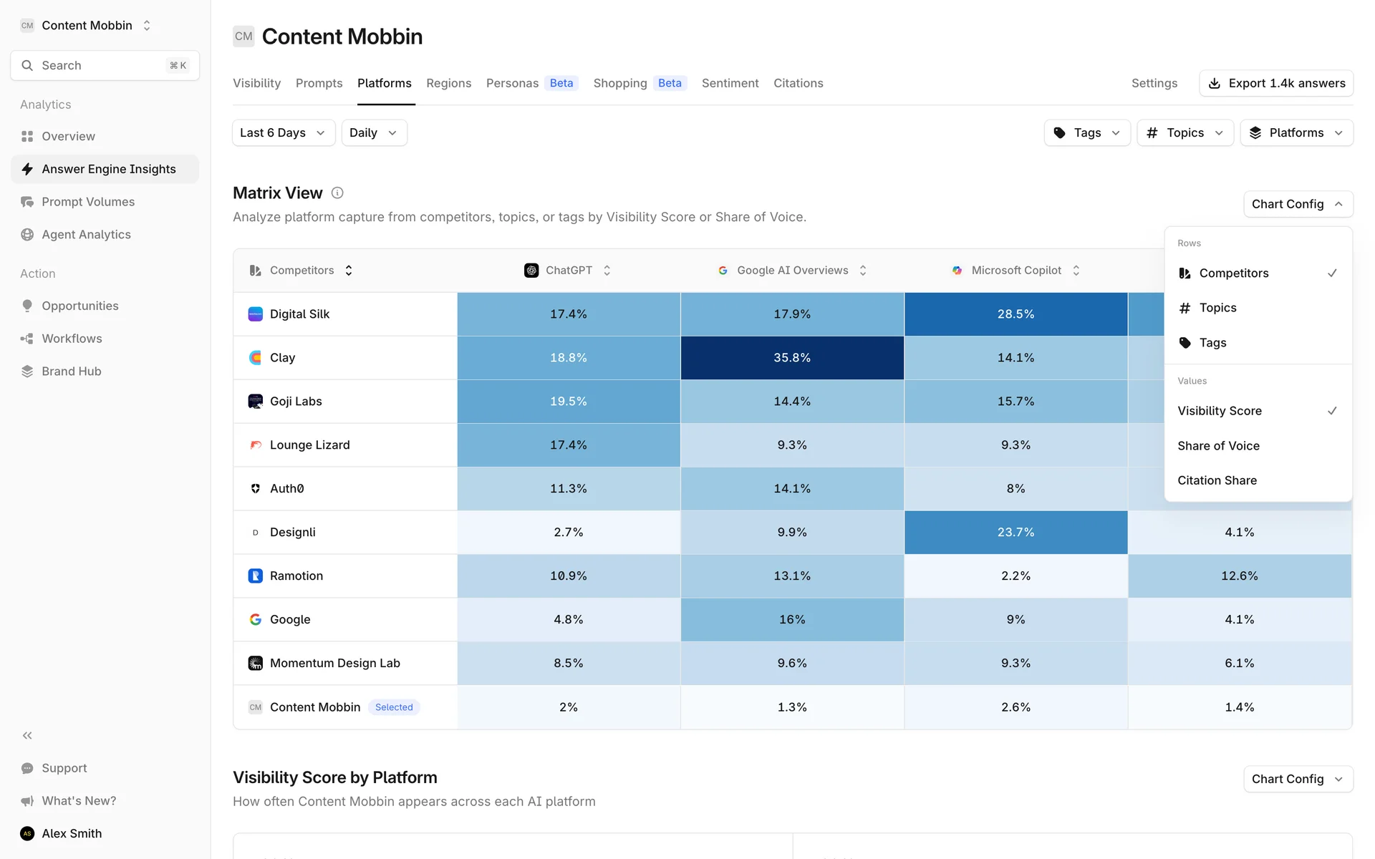Viewport: 1375px width, 859px height.
Task: Switch to the Sentiment tab
Action: click(x=730, y=83)
